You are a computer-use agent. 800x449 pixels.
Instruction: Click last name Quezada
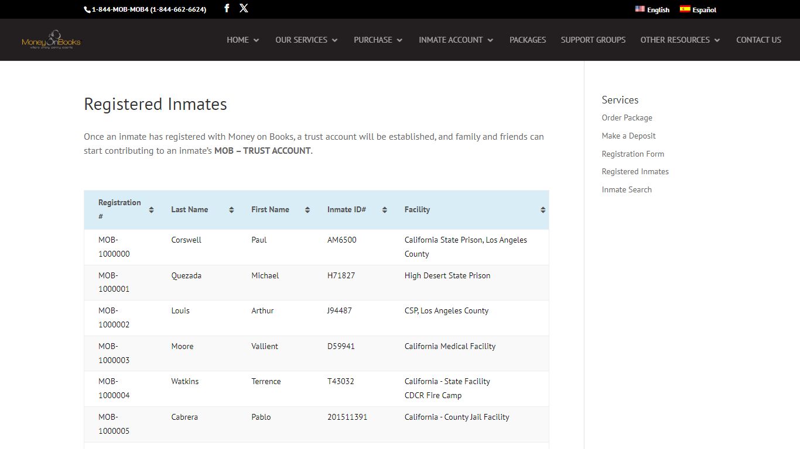(x=186, y=275)
